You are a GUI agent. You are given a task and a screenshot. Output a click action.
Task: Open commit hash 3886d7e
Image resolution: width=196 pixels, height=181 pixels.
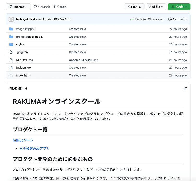pyautogui.click(x=140, y=20)
